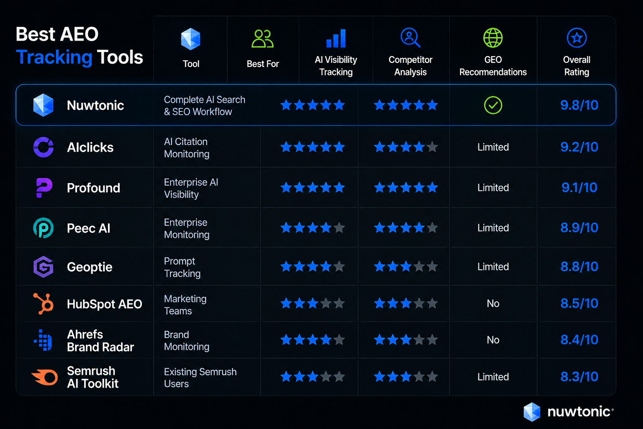
Task: Click Nuwtonic AI Visibility Tracking stars
Action: [x=313, y=105]
